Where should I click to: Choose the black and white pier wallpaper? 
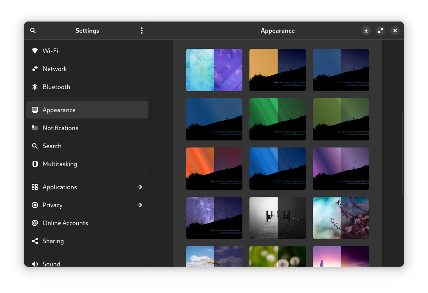click(x=277, y=218)
